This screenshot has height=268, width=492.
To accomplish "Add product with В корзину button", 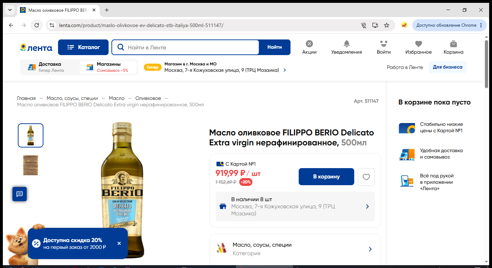I will [x=326, y=177].
